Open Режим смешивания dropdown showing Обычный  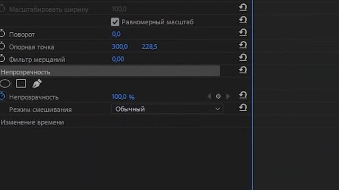167,109
